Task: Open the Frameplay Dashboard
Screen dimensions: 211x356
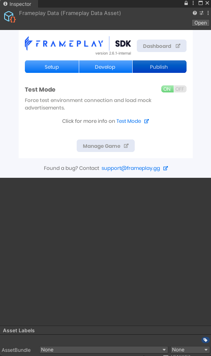Action: [162, 46]
